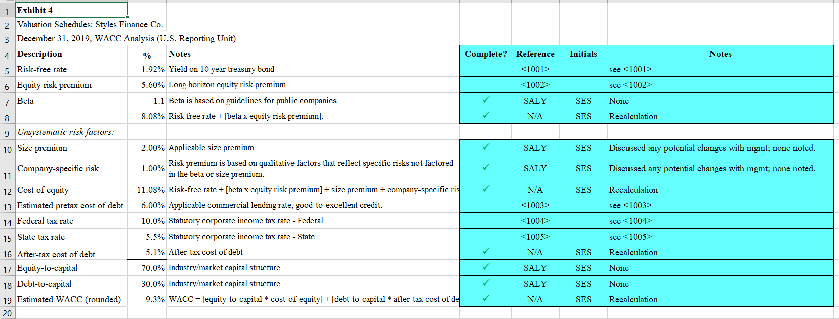This screenshot has width=839, height=319.
Task: Select the 'Debt-to-capital' label cell
Action: click(x=71, y=284)
